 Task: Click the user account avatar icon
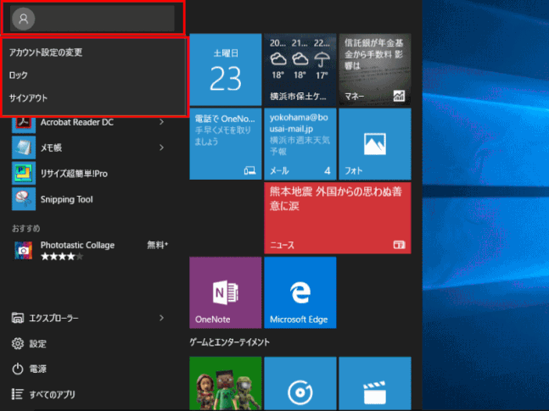pos(23,18)
